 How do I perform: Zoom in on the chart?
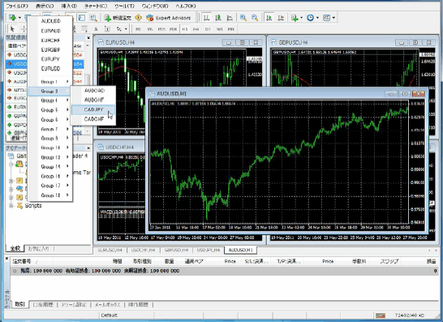click(x=243, y=18)
